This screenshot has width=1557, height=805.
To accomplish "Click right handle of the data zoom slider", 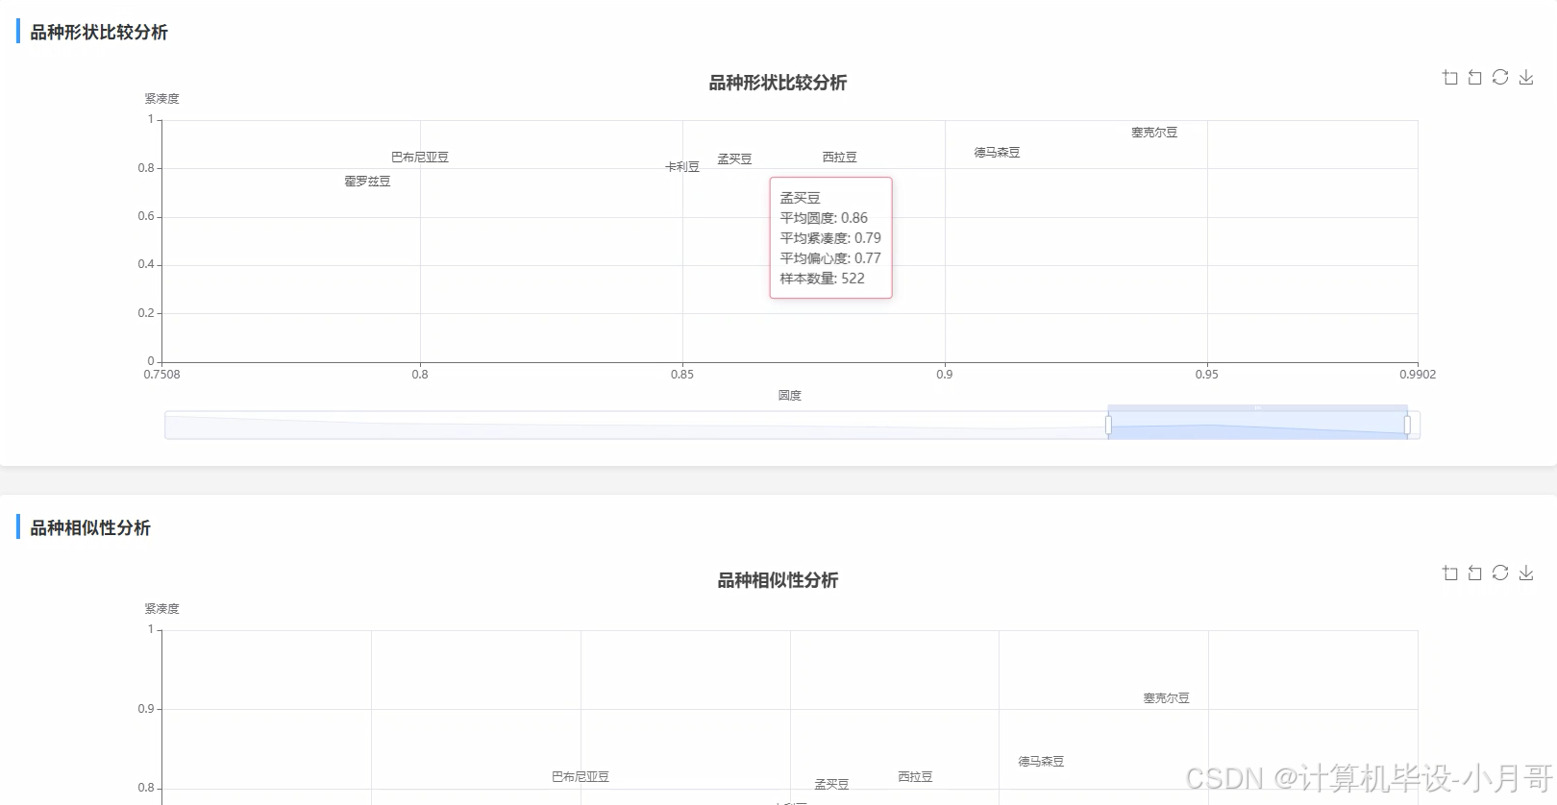I will pyautogui.click(x=1407, y=425).
